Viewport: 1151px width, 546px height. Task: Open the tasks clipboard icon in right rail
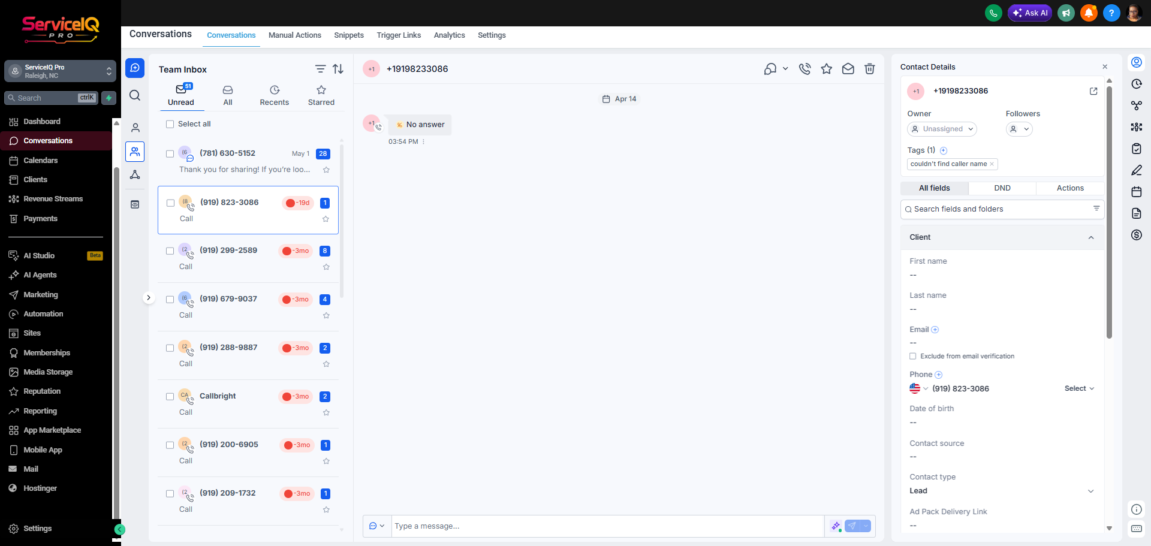point(1136,149)
